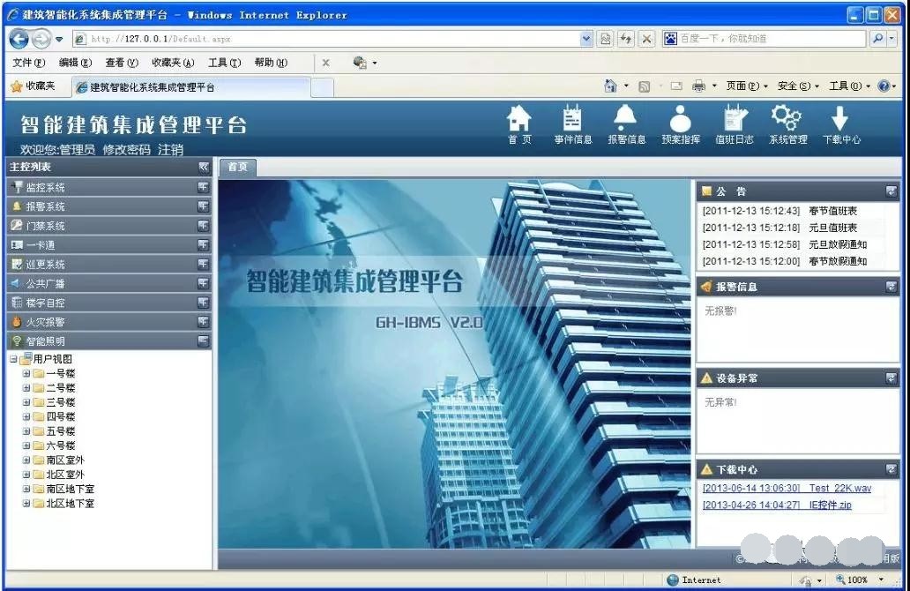Open the 工具(T) menu in menu bar
Image resolution: width=910 pixels, height=591 pixels.
coord(224,63)
